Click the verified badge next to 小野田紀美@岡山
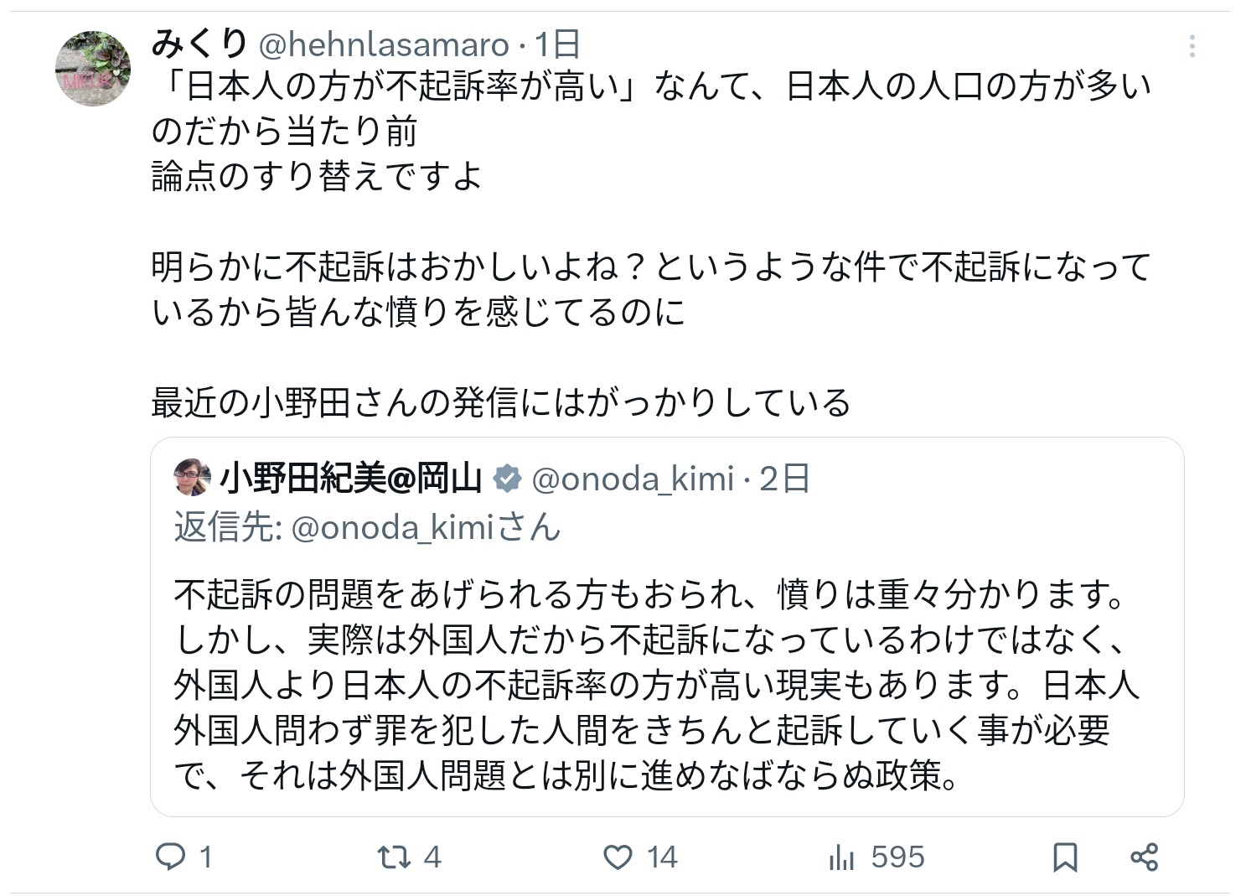Image resolution: width=1246 pixels, height=896 pixels. [x=507, y=479]
